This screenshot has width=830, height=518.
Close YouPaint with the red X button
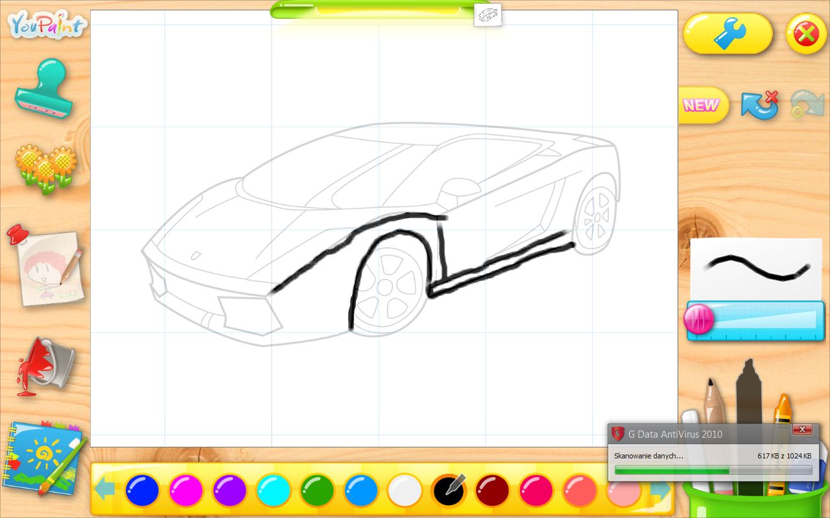[x=806, y=34]
